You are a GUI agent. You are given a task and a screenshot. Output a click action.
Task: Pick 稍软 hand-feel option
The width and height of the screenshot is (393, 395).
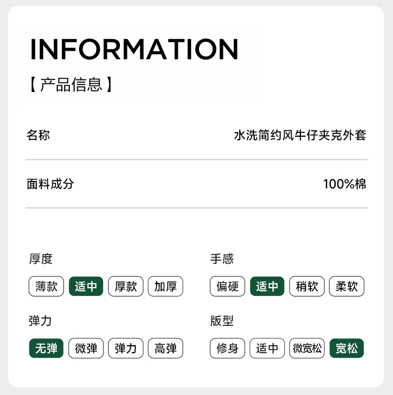pos(307,287)
